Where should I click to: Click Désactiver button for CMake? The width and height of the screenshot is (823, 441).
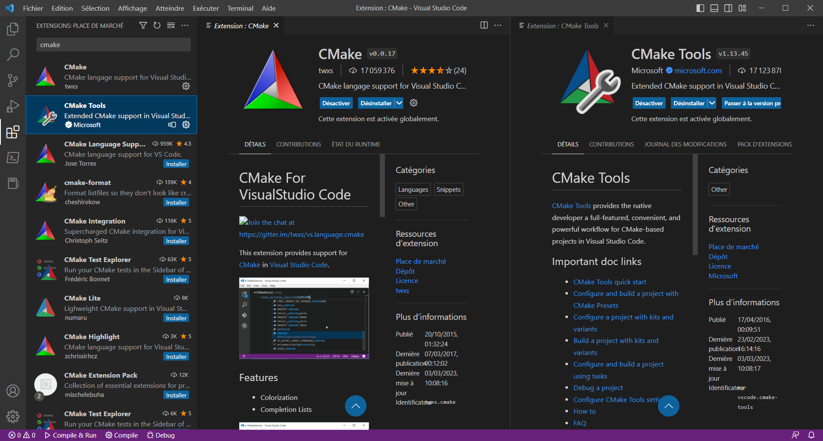[x=336, y=103]
